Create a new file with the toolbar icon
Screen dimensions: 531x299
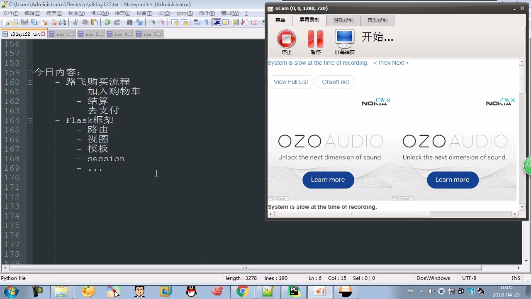(x=5, y=22)
